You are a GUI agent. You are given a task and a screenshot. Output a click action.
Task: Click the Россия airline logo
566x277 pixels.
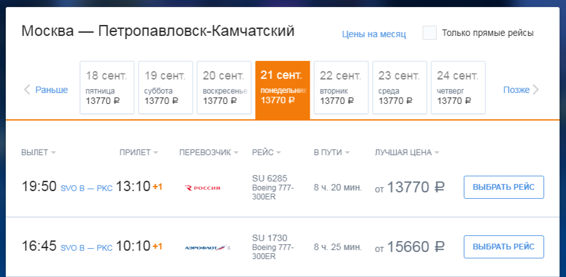pyautogui.click(x=202, y=188)
